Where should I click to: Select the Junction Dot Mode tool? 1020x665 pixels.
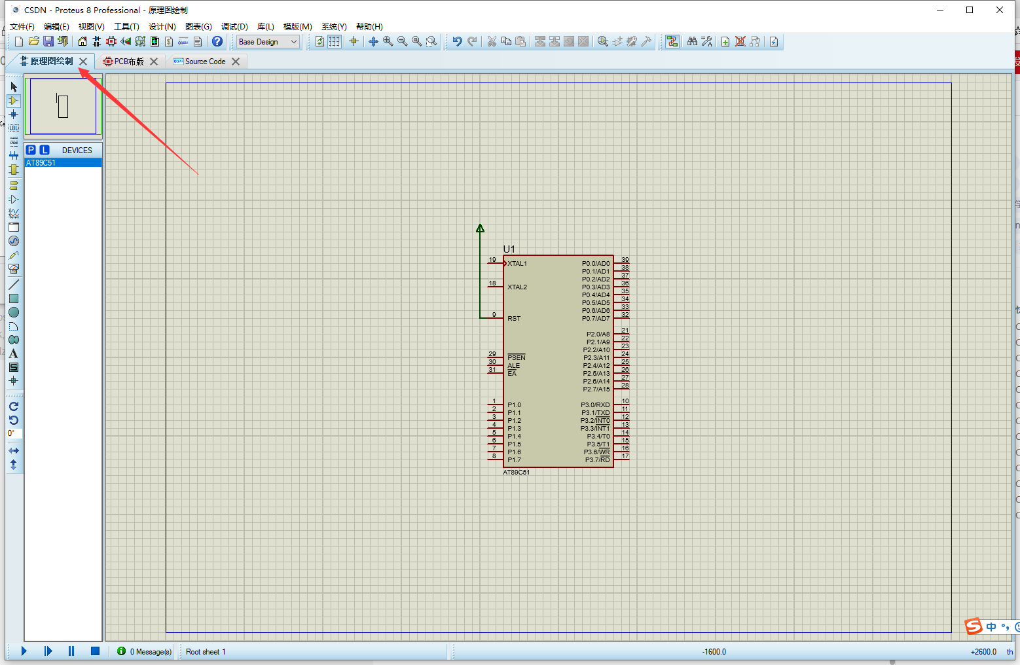pos(14,115)
